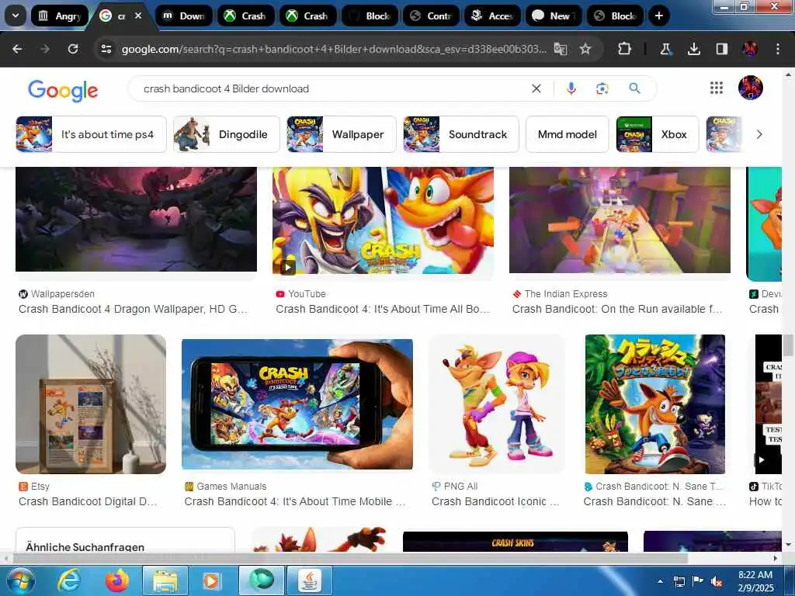795x596 pixels.
Task: Open a new tab with plus button
Action: click(658, 16)
